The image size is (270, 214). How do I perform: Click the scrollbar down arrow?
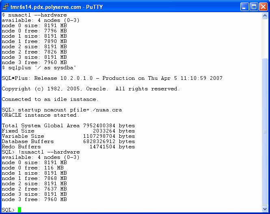click(265, 209)
